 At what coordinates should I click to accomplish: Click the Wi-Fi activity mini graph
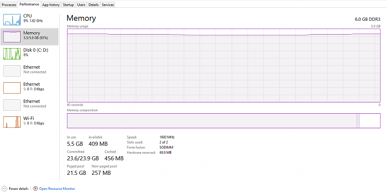[12, 122]
